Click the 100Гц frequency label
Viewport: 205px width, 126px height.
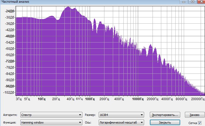click(x=90, y=99)
